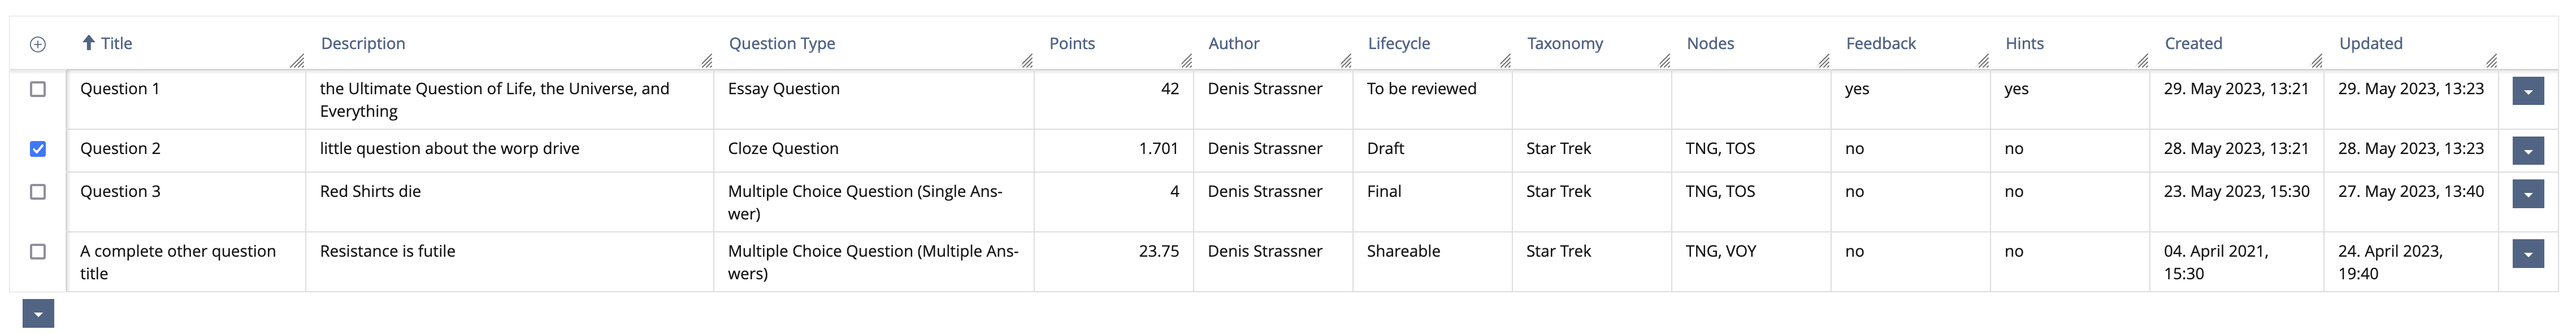Click resize grip of Lifecycle column
Screen dimensions: 2576x334
(1505, 61)
